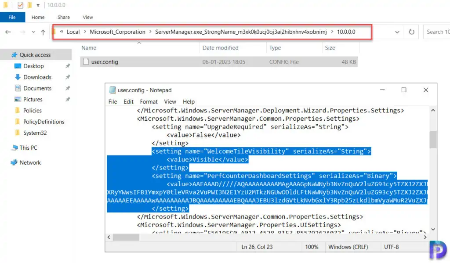This screenshot has width=450, height=263.
Task: Refresh the 10.0.0.0 folder view
Action: pyautogui.click(x=411, y=32)
